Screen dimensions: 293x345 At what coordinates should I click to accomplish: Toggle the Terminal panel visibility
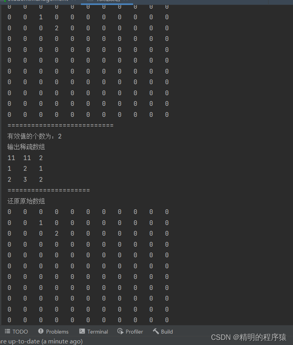97,331
